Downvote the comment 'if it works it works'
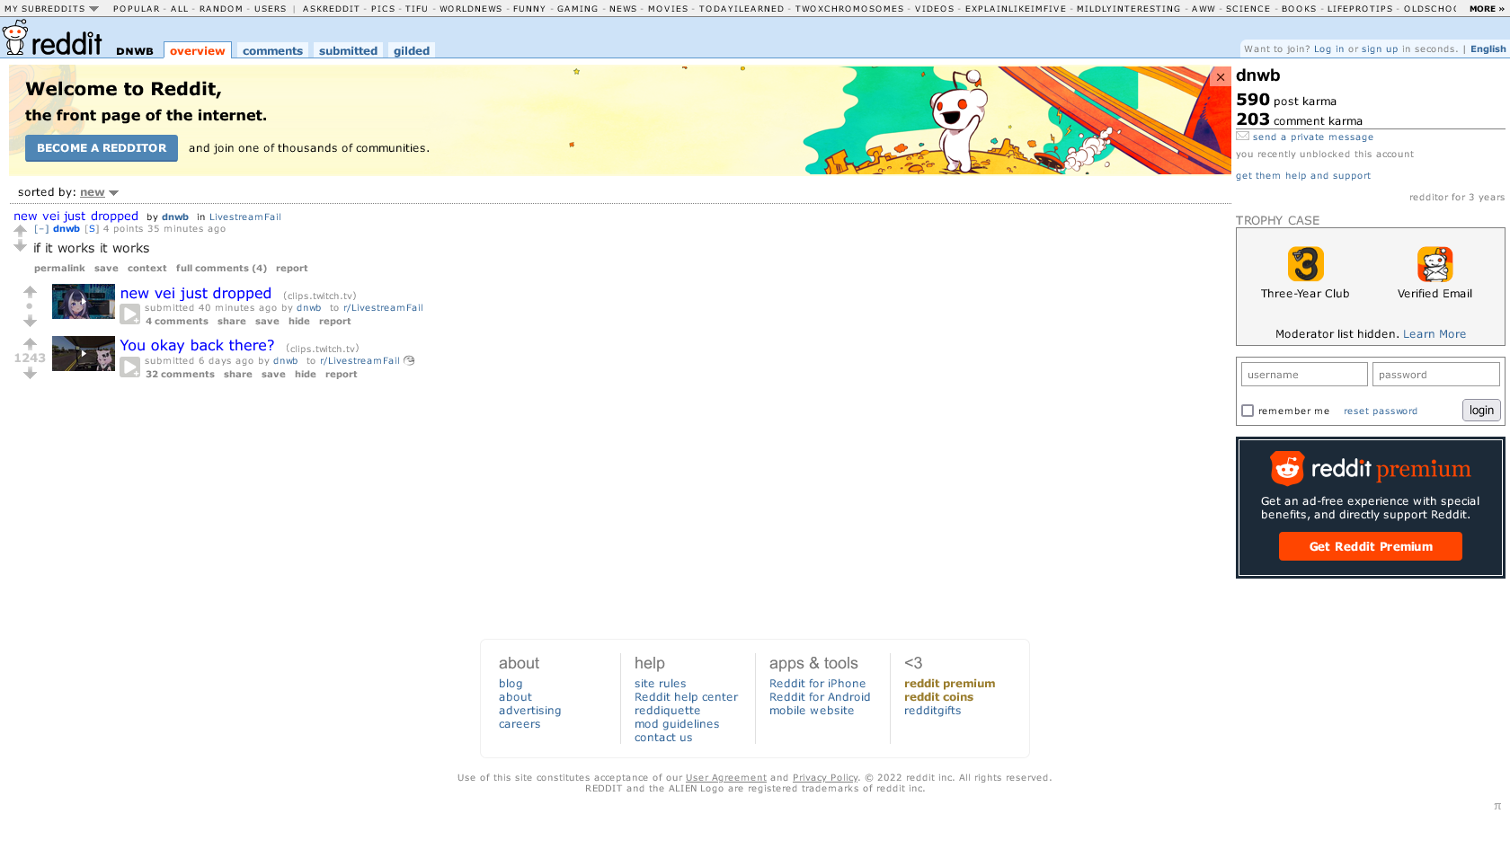This screenshot has height=858, width=1510. click(x=20, y=246)
